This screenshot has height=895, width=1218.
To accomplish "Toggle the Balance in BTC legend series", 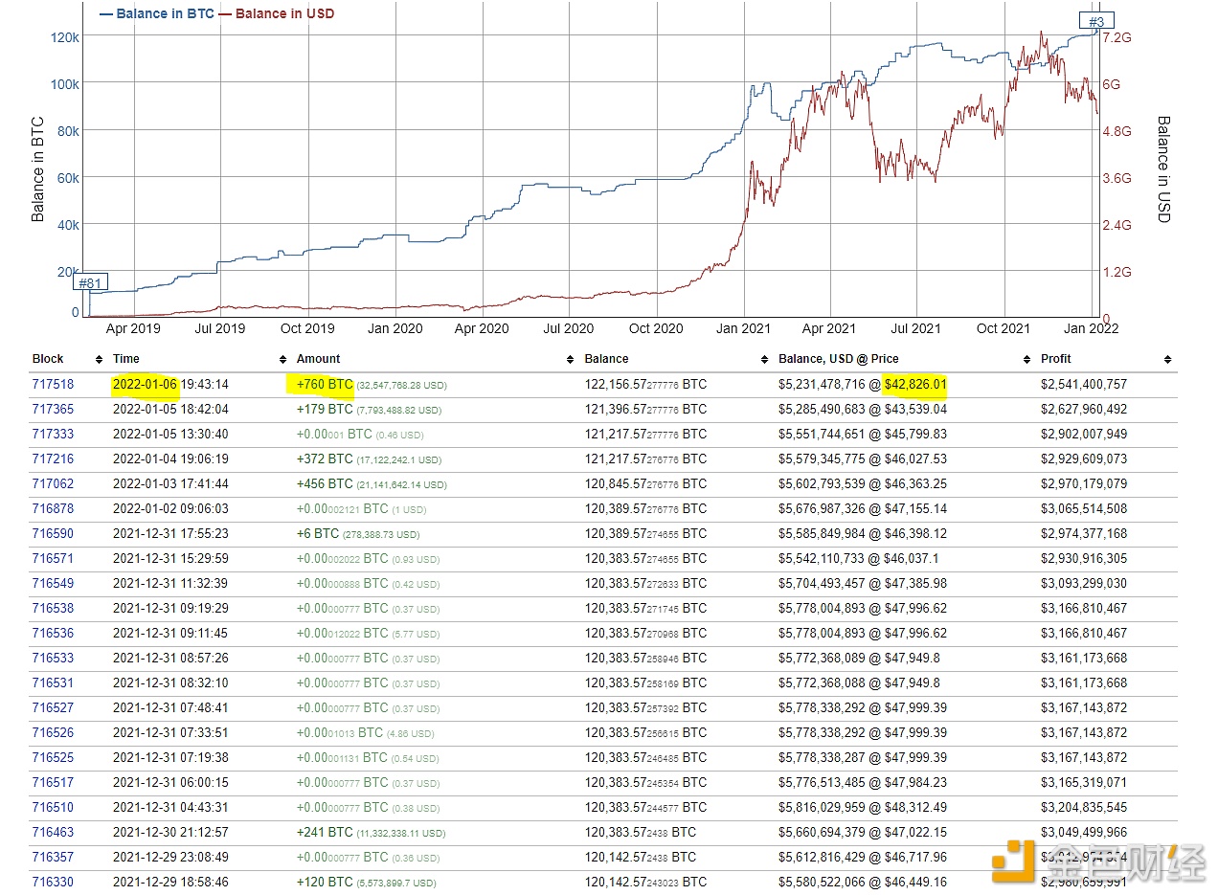I will [157, 14].
